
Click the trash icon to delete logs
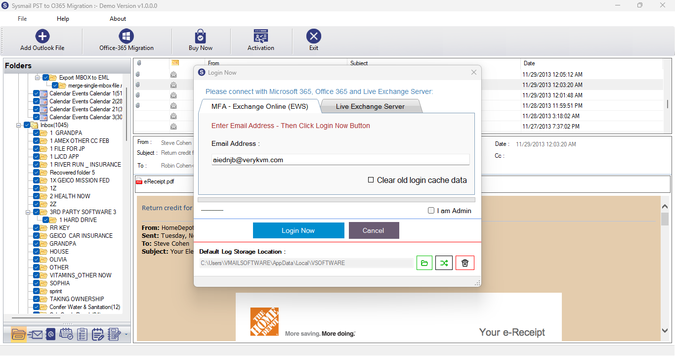[x=465, y=263]
